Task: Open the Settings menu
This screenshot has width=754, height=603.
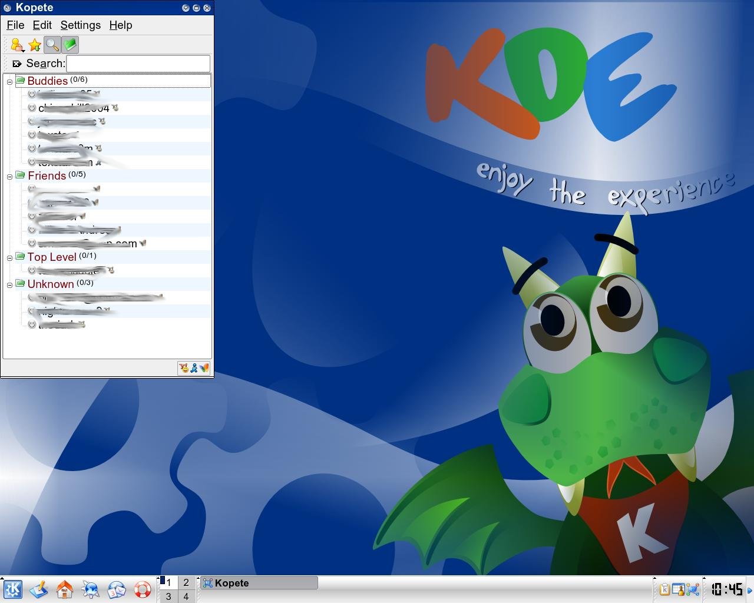Action: pyautogui.click(x=80, y=25)
